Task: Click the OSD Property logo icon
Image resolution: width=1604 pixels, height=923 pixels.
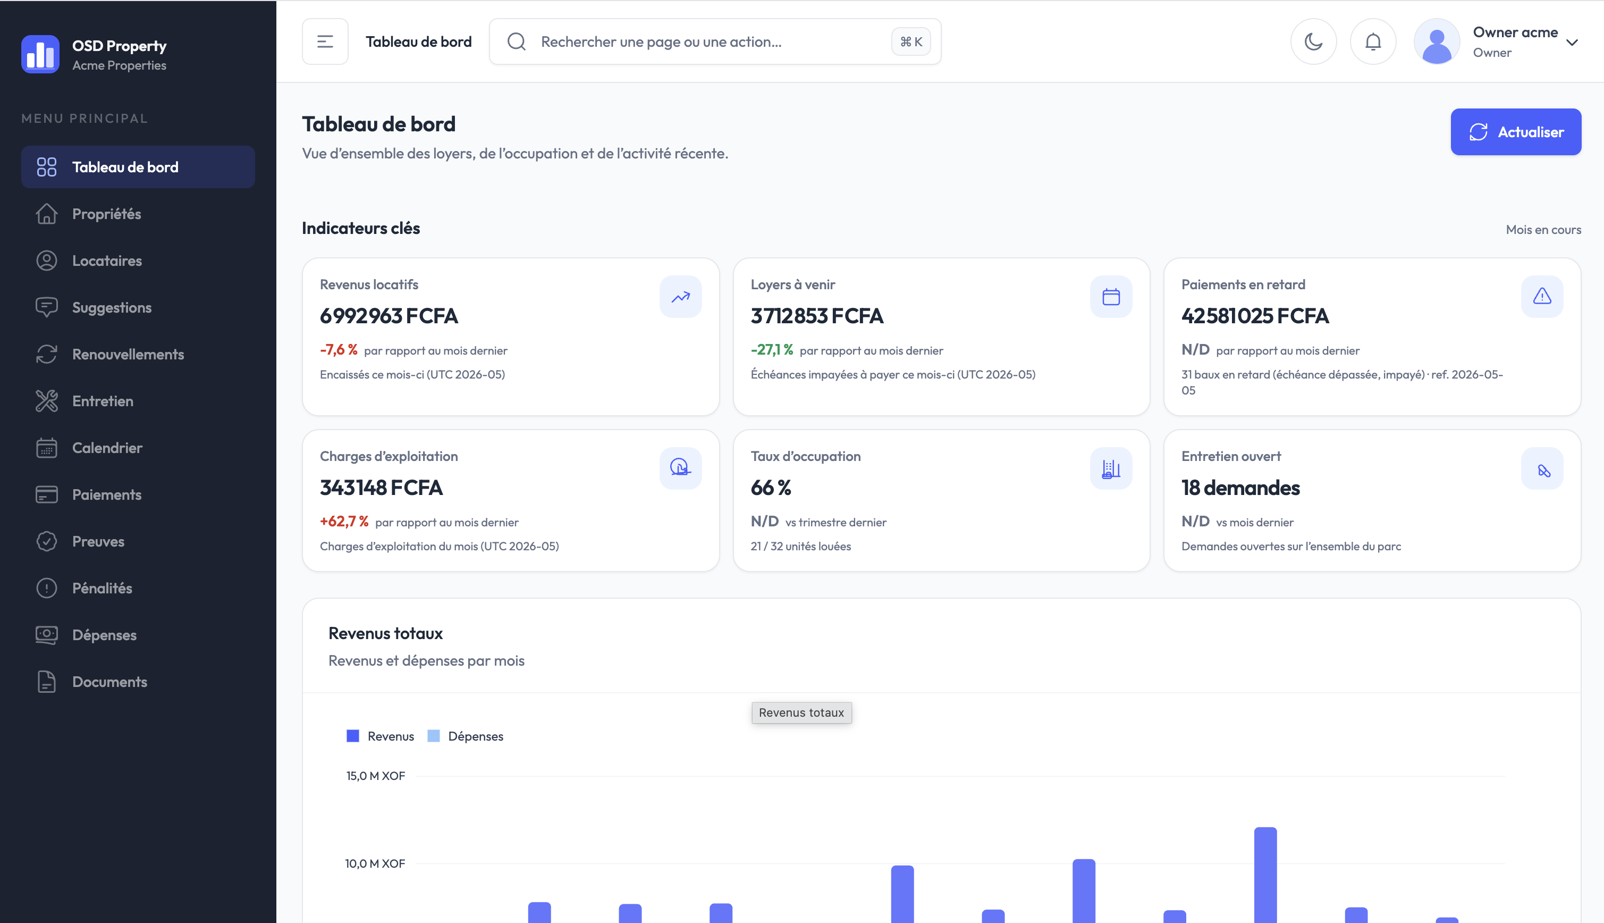Action: click(40, 55)
